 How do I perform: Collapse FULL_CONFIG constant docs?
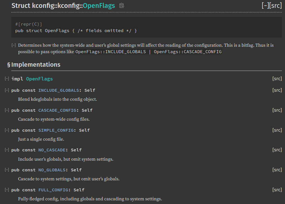[7, 190]
